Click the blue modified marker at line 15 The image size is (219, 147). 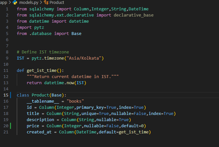[x=11, y=95]
